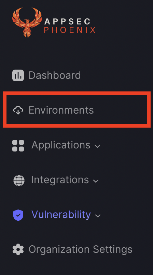
Task: Click the white APPSEC wordmark
Action: tap(67, 22)
